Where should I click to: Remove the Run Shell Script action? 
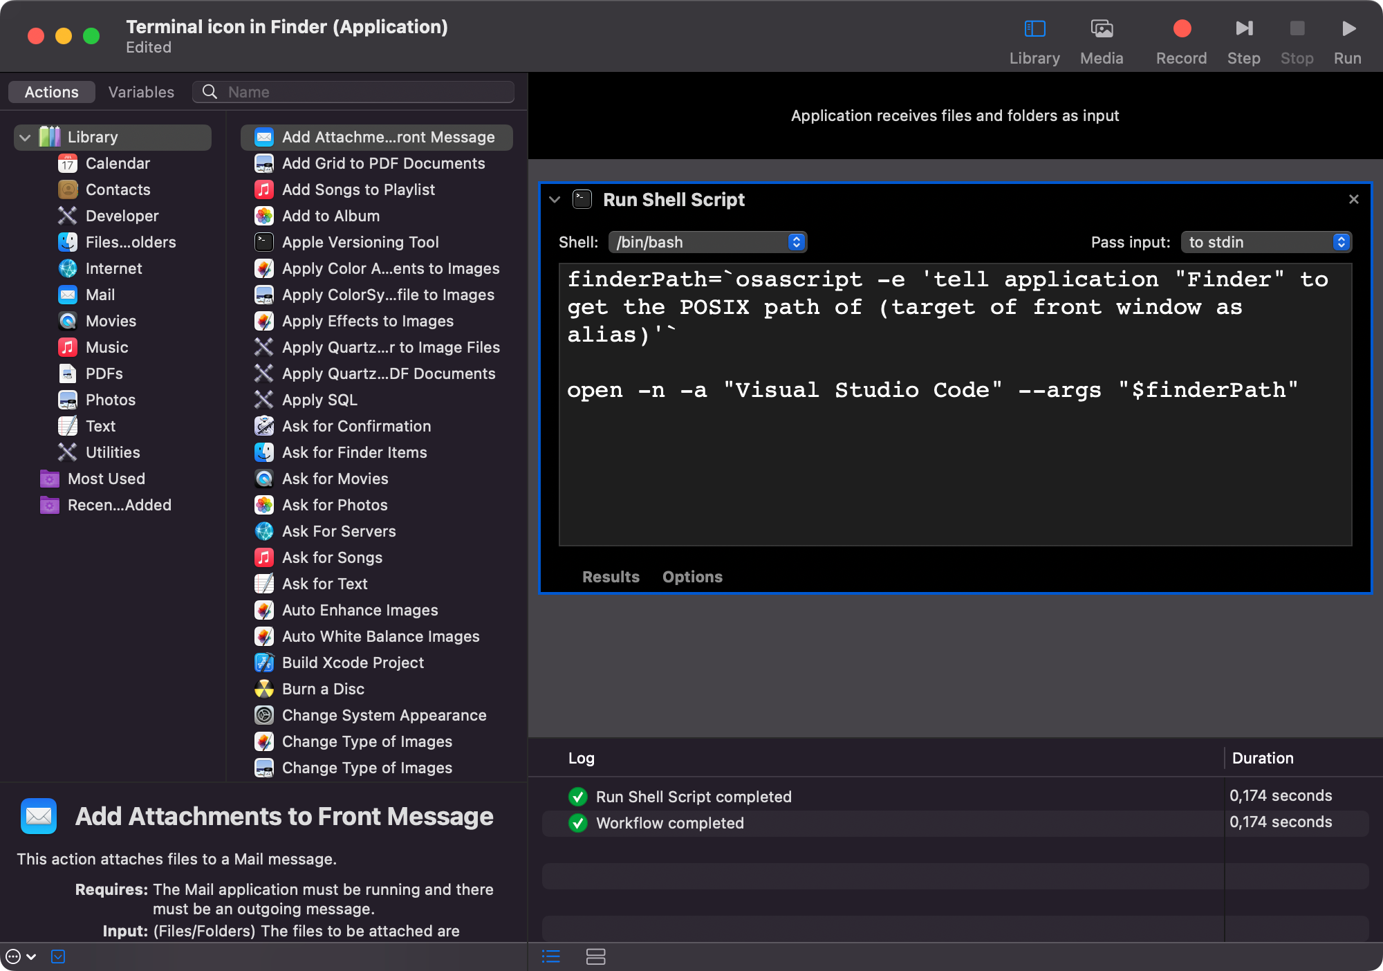tap(1353, 199)
